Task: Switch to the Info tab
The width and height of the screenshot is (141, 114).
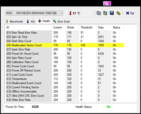Action: pos(31,21)
